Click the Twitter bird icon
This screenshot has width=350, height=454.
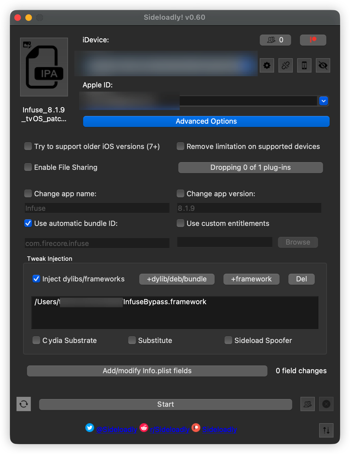point(90,428)
